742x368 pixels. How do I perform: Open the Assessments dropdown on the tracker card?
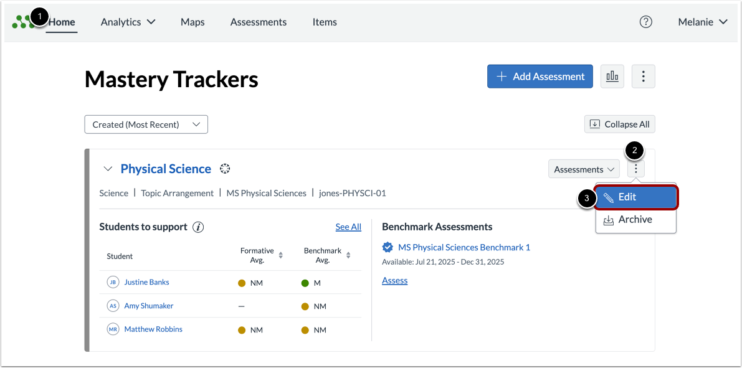[x=583, y=169]
